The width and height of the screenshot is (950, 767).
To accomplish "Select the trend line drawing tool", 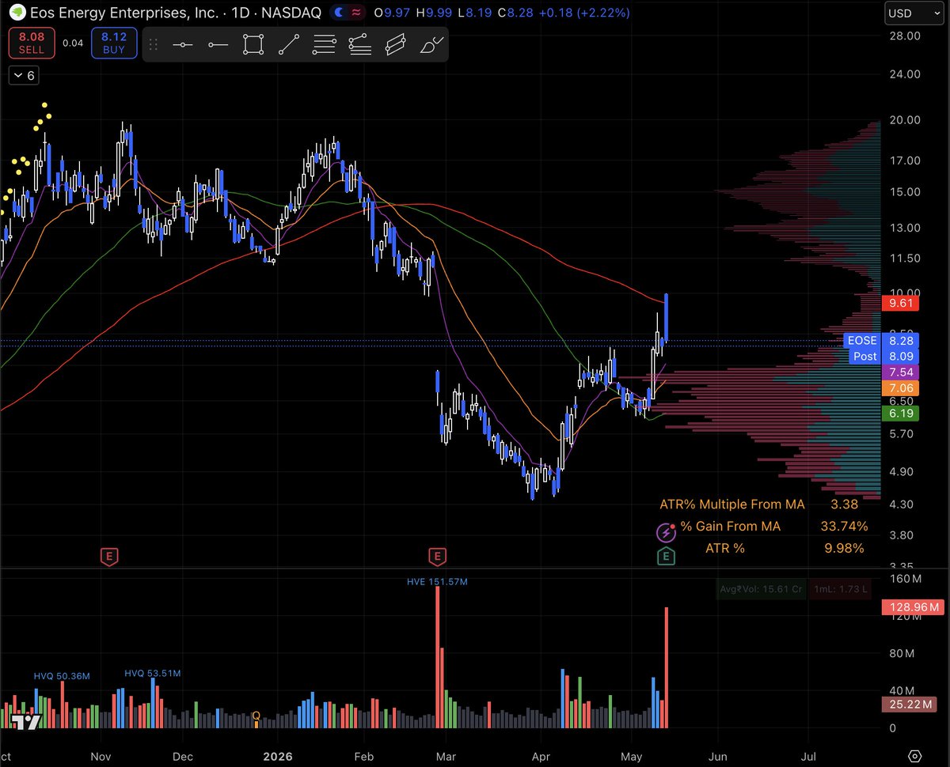I will [x=288, y=45].
